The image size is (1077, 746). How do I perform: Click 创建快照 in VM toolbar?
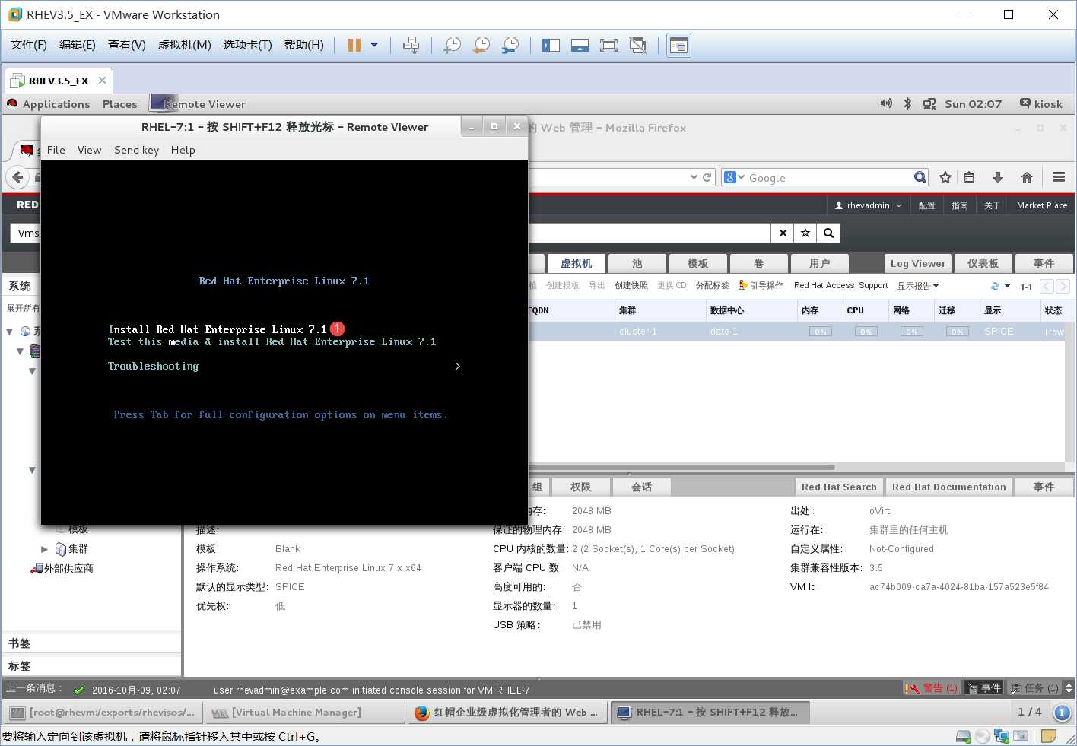[x=631, y=286]
